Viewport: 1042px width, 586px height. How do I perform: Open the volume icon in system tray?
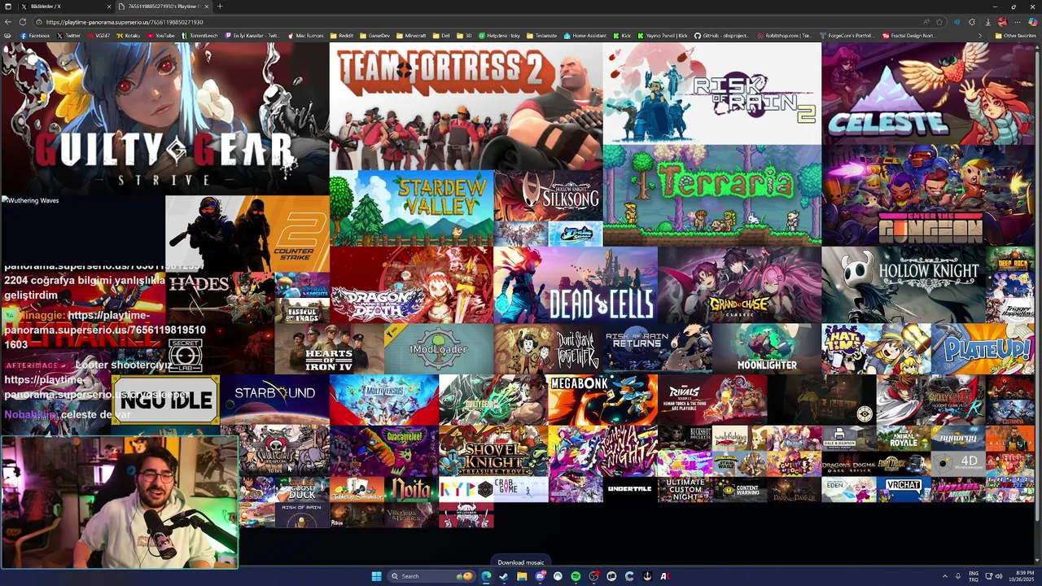pos(999,576)
